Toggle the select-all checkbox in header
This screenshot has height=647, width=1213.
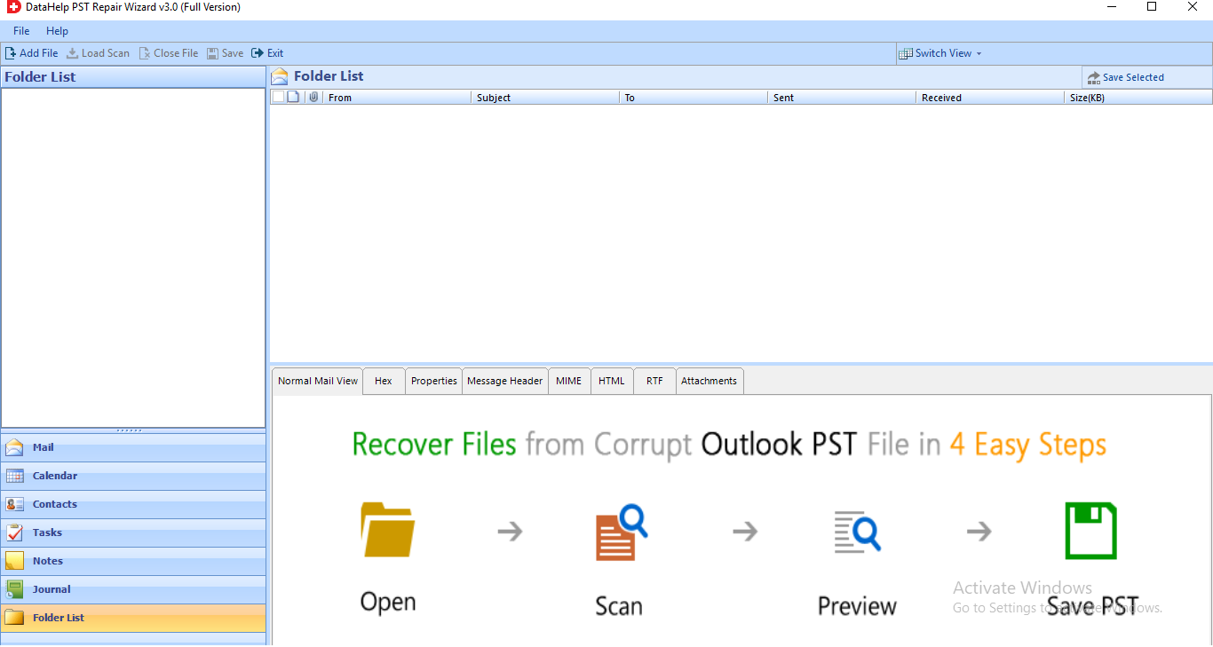(278, 97)
